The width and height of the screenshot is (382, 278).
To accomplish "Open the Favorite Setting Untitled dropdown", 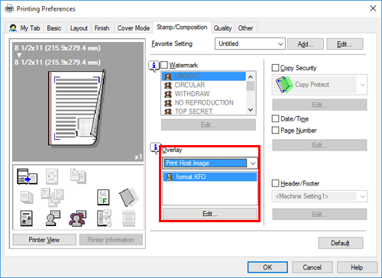I will tap(250, 44).
